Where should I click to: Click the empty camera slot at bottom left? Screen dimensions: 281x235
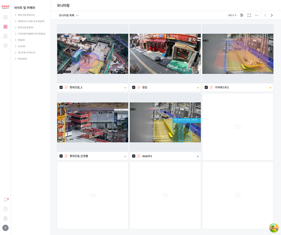[93, 196]
